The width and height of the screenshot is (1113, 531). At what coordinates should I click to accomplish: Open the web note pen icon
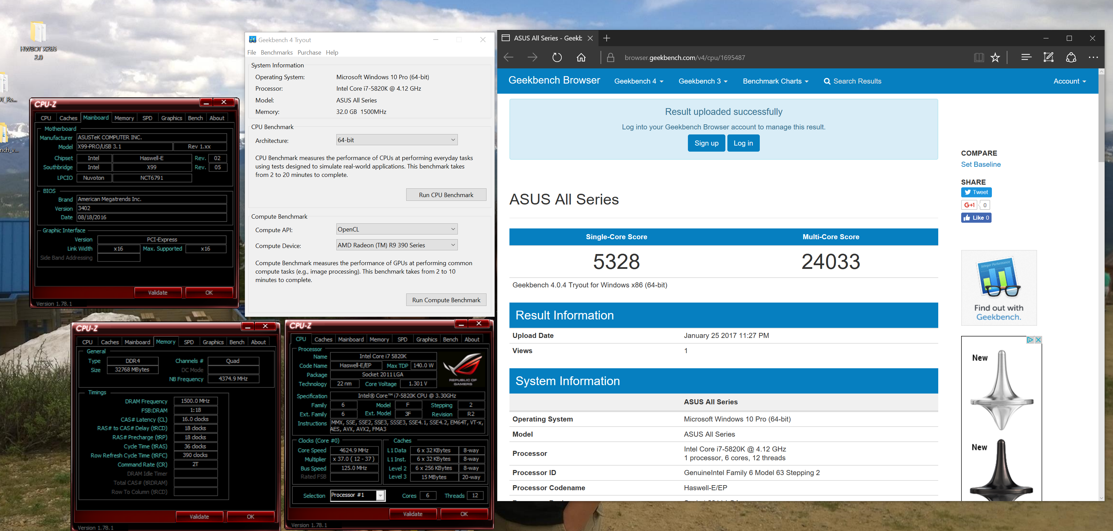pyautogui.click(x=1049, y=57)
